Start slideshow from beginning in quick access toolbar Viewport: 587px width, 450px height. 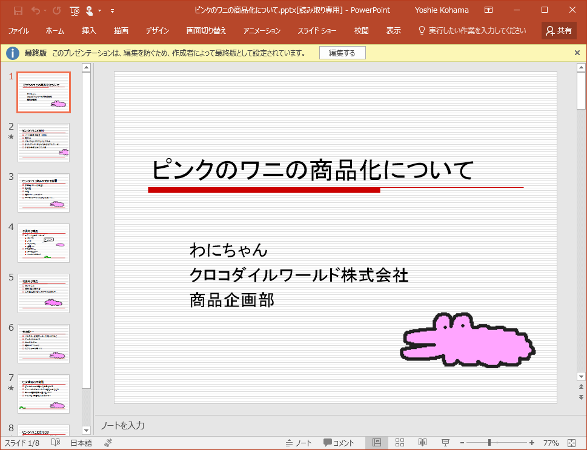coord(75,10)
